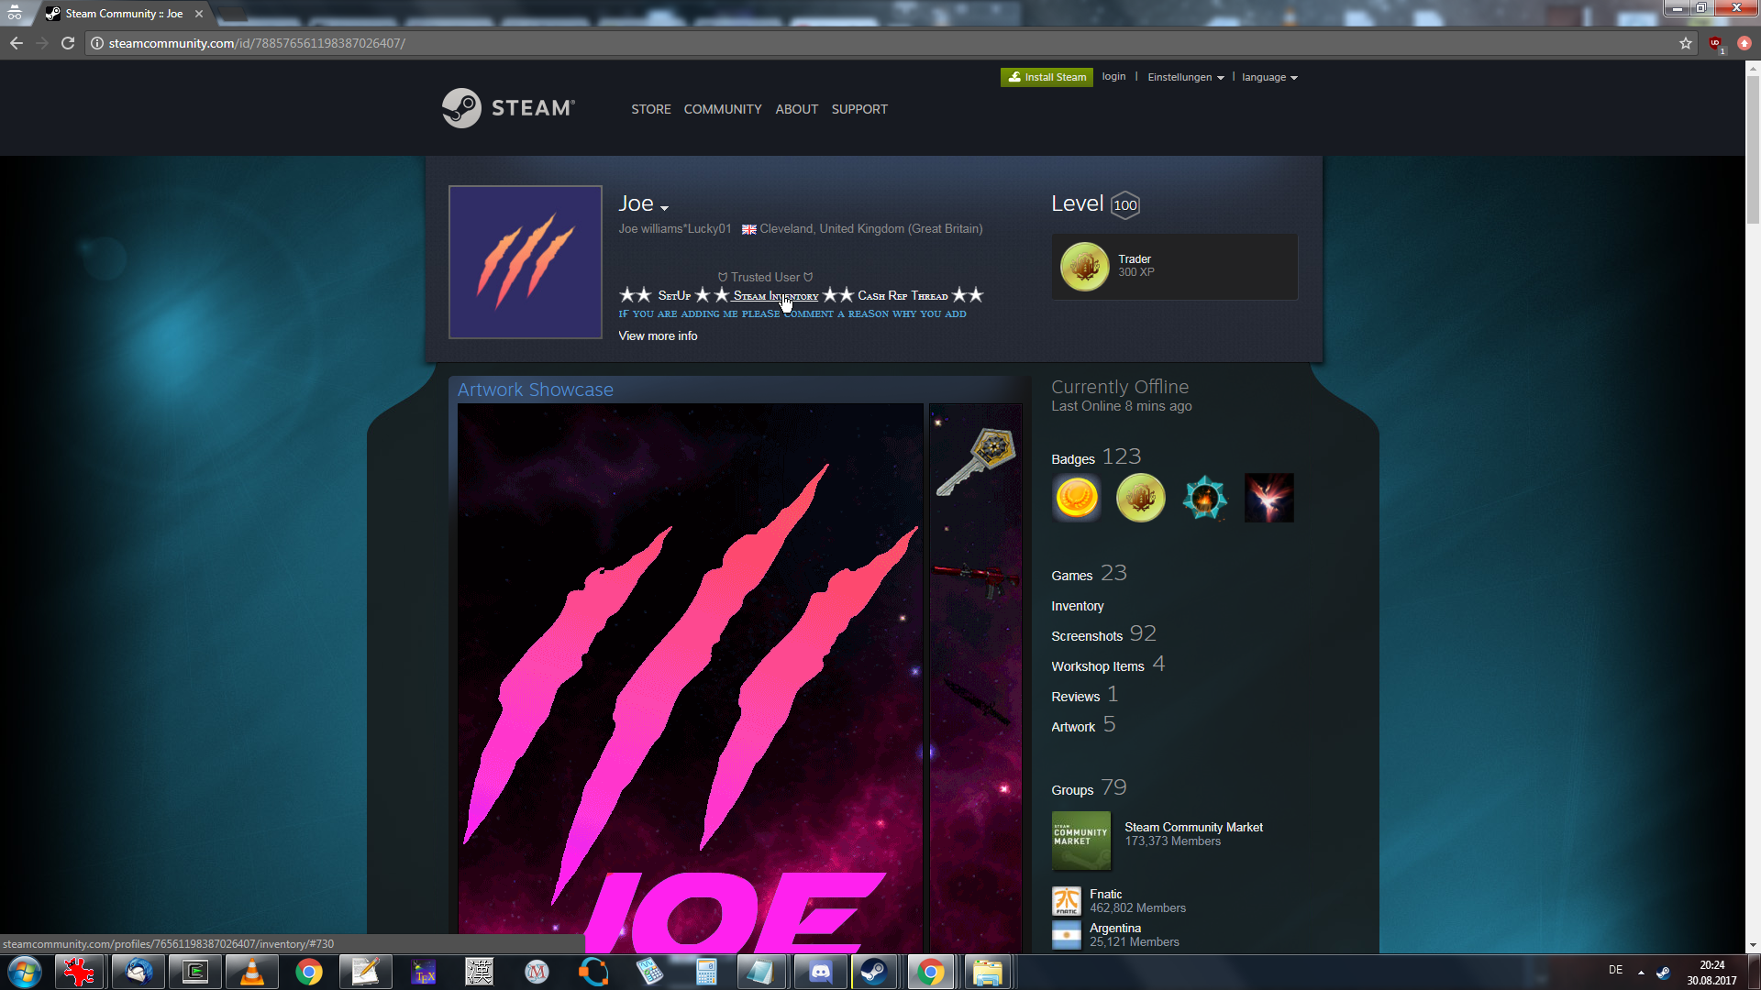Click the Fnatic group icon
The width and height of the screenshot is (1761, 990).
(x=1066, y=900)
